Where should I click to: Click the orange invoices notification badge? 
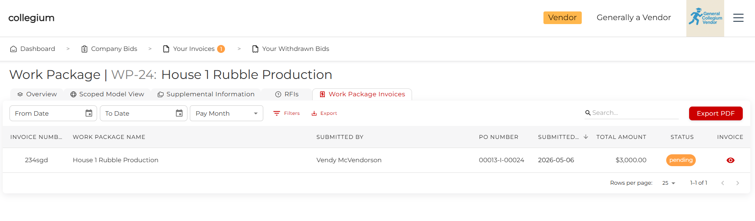(x=221, y=49)
